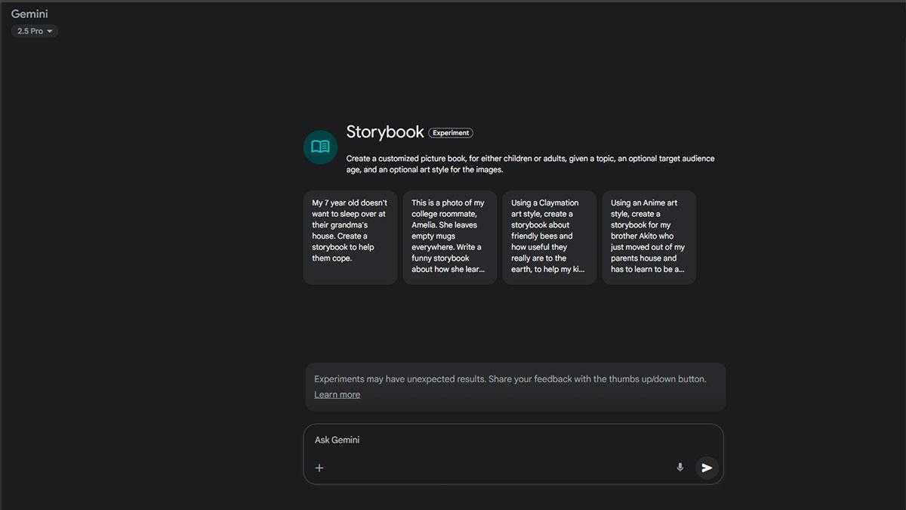Open the 2.5 Pro model dropdown
Screen dimensions: 906x510
pyautogui.click(x=35, y=31)
